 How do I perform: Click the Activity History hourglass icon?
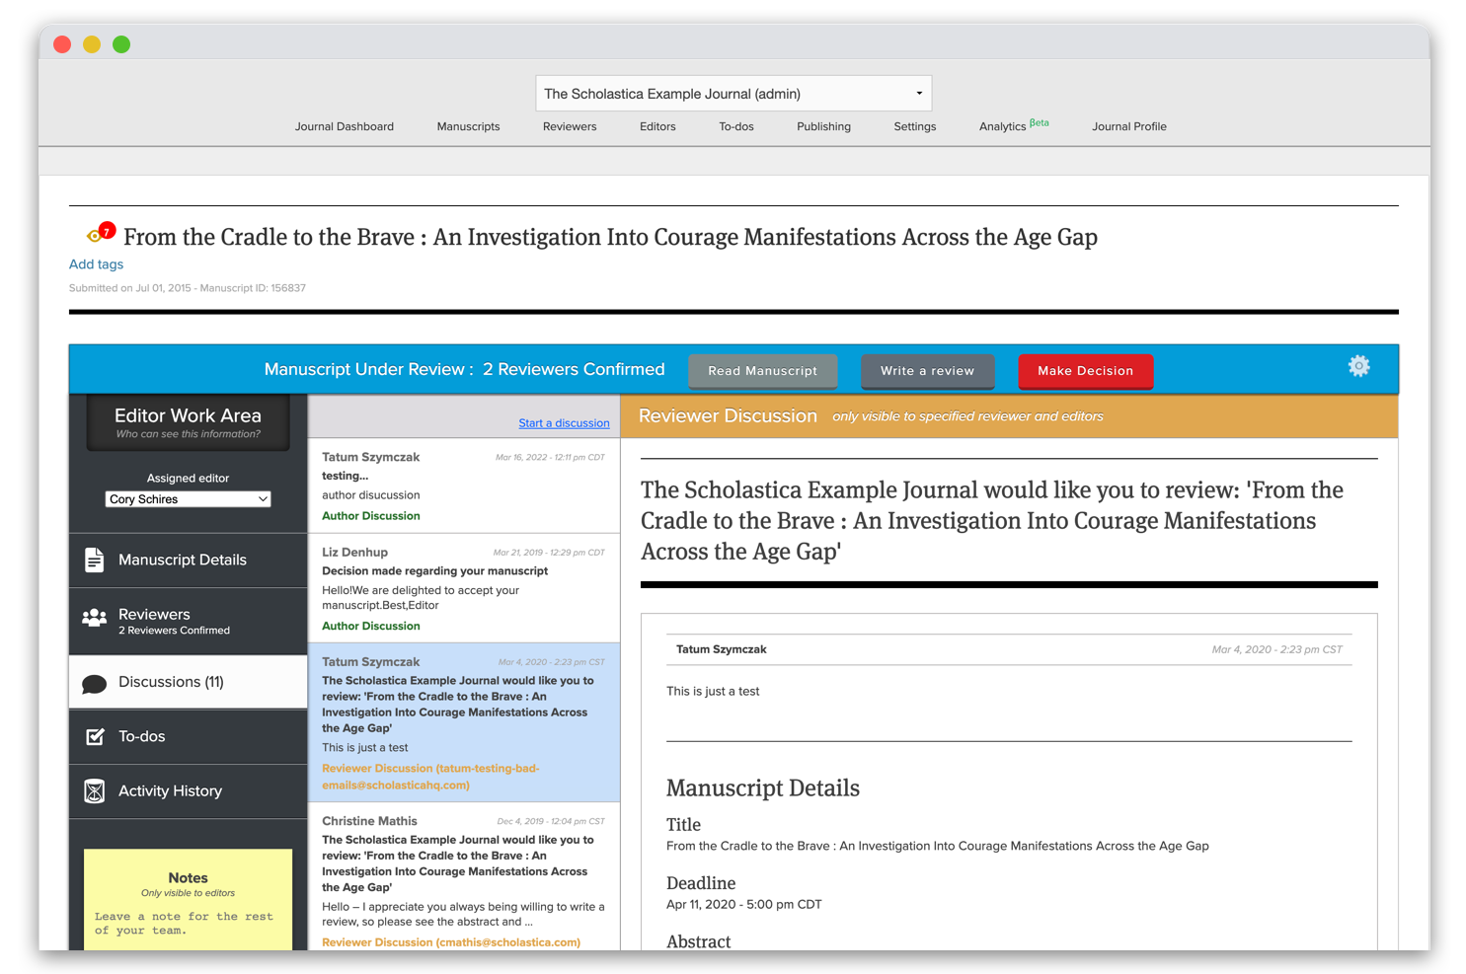94,791
